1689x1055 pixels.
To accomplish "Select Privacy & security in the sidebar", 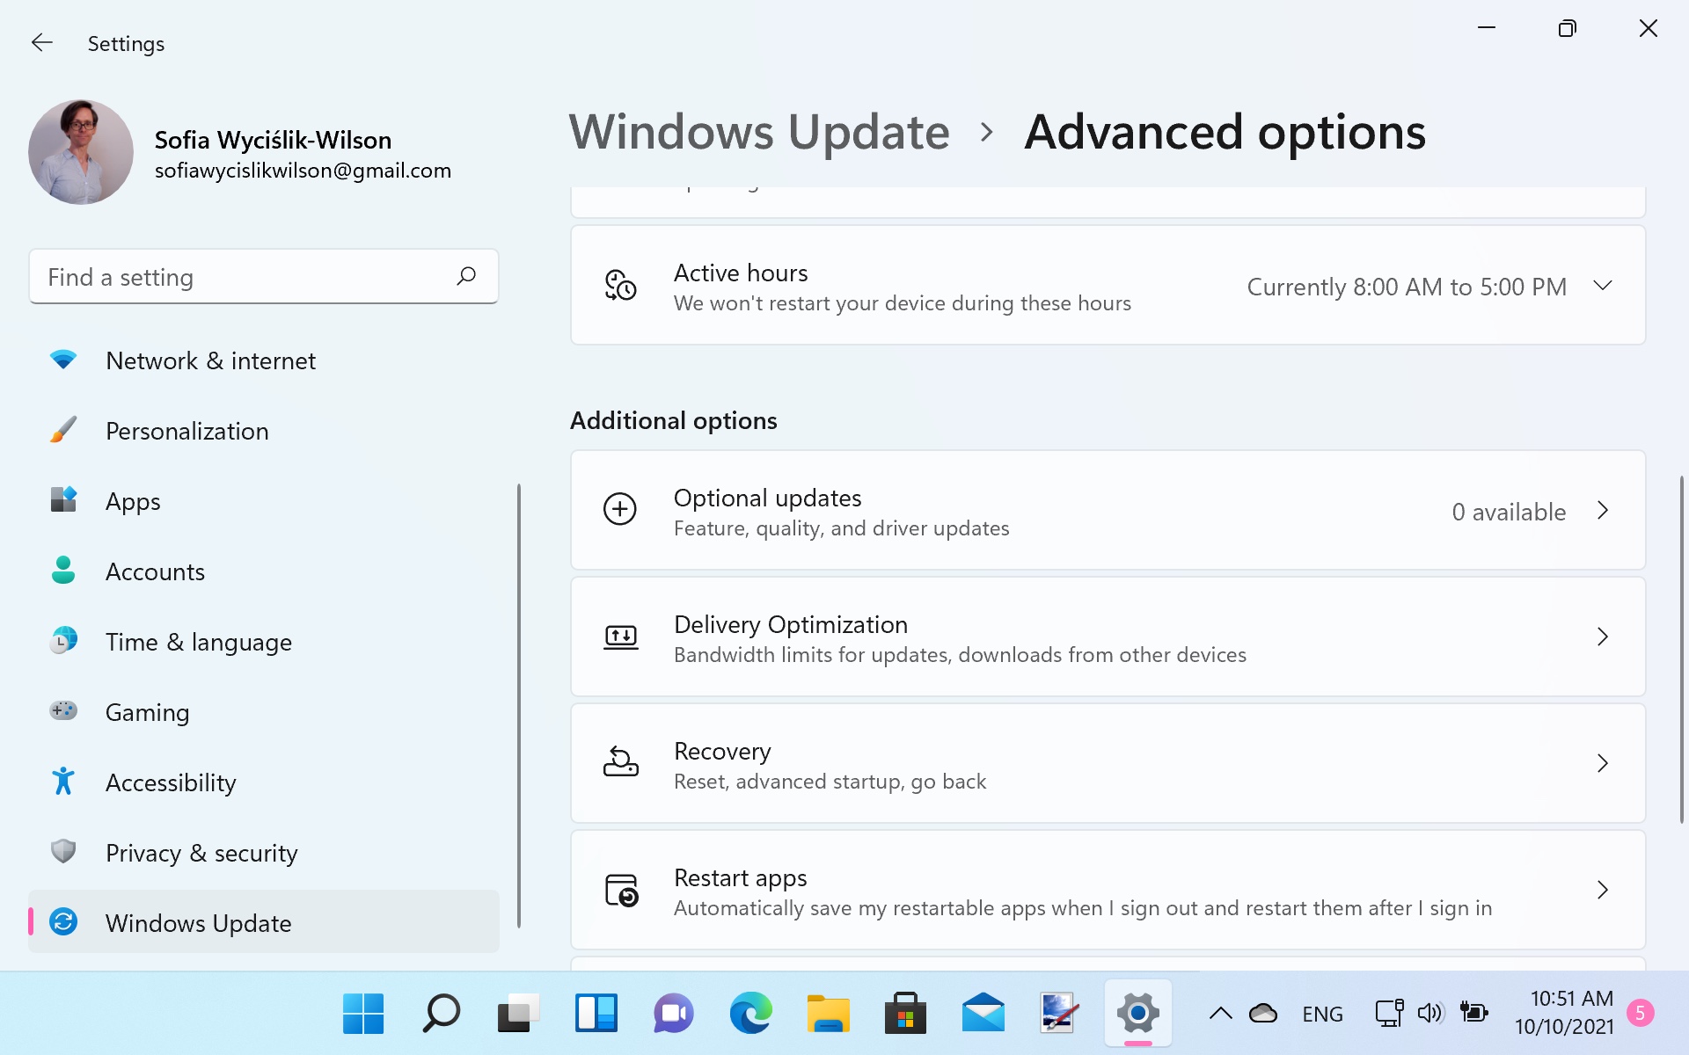I will pos(264,853).
